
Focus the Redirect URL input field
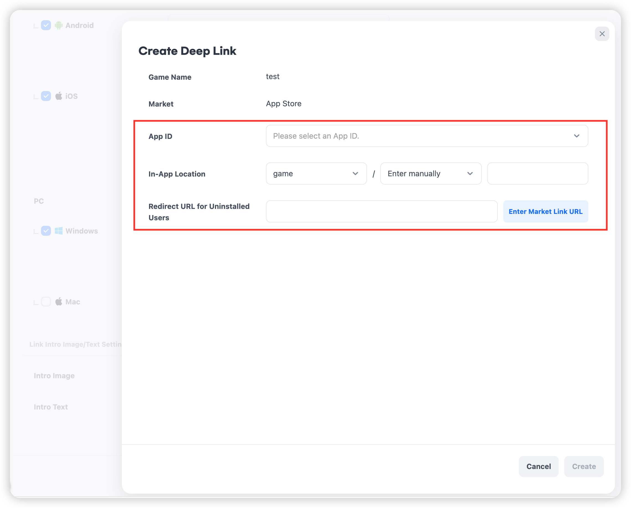pyautogui.click(x=381, y=211)
